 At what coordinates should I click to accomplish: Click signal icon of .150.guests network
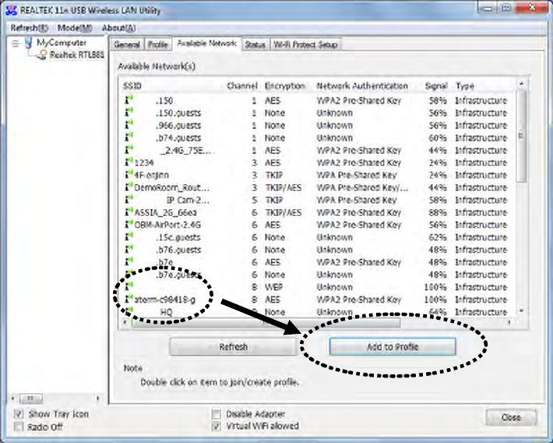pyautogui.click(x=129, y=112)
